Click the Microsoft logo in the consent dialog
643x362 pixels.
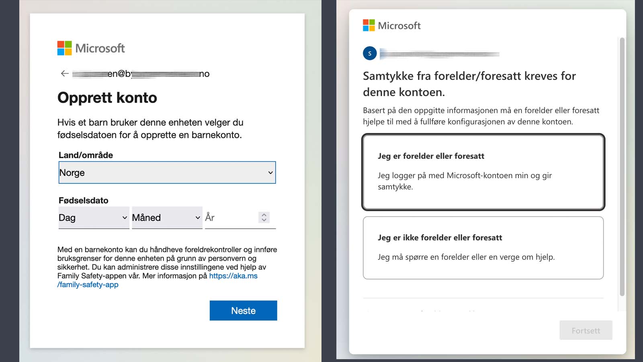[x=392, y=26]
